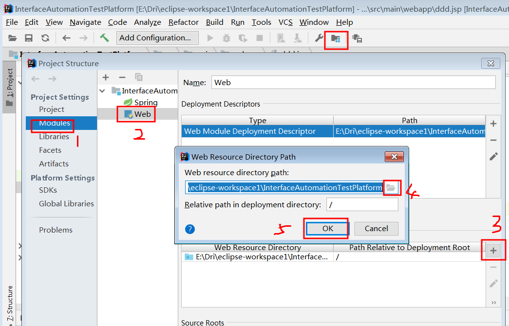Open the Code menu
The width and height of the screenshot is (509, 326).
point(117,22)
